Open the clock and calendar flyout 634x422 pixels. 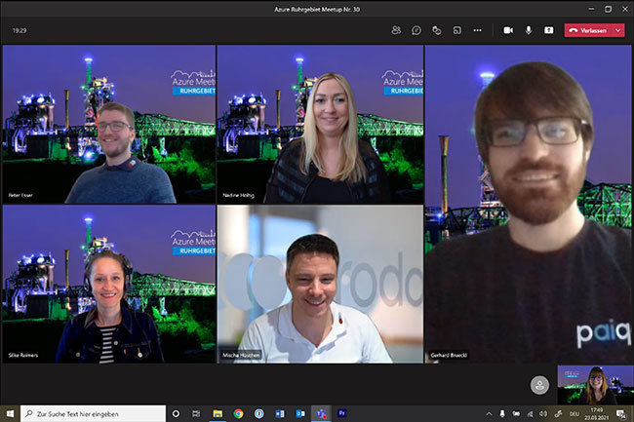(x=596, y=414)
